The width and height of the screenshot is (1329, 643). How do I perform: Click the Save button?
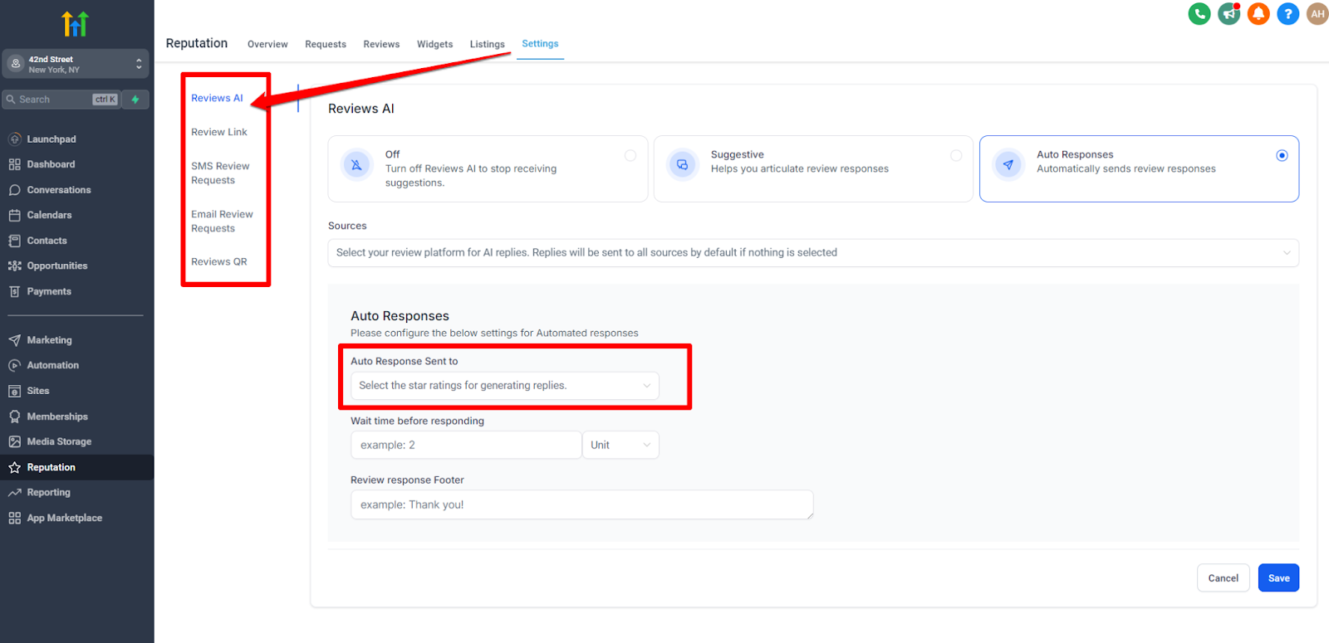pyautogui.click(x=1278, y=578)
